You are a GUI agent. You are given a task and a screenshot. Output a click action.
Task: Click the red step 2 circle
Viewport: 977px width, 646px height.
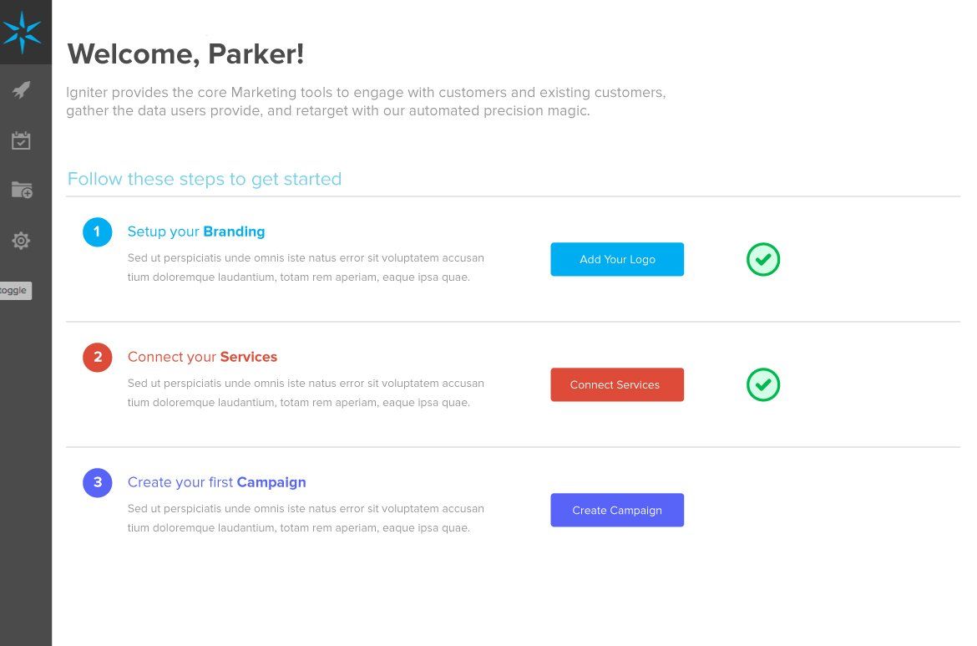coord(98,358)
